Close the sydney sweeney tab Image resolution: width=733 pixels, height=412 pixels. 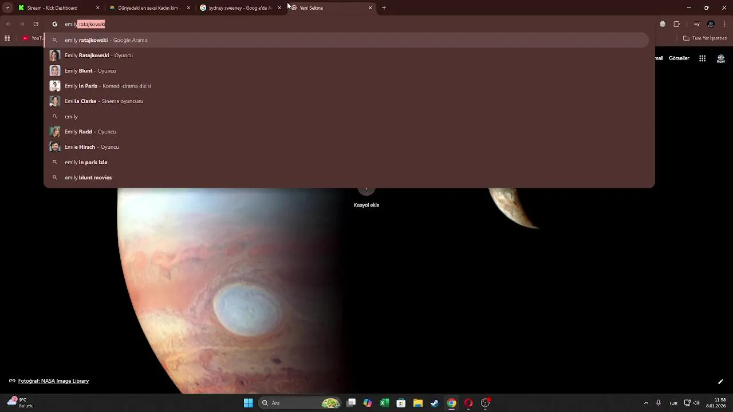pyautogui.click(x=279, y=8)
